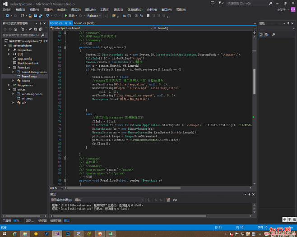Click the 错误列表 bottom tab
The width and height of the screenshot is (297, 237).
[x=56, y=221]
